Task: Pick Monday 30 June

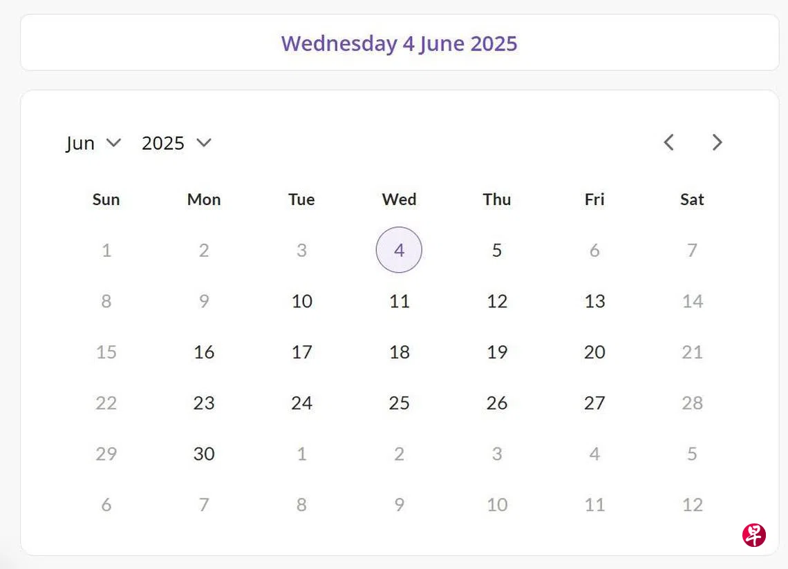Action: (204, 454)
